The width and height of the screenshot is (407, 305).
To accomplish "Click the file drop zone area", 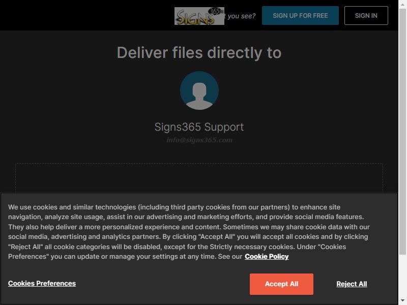I will 199,178.
